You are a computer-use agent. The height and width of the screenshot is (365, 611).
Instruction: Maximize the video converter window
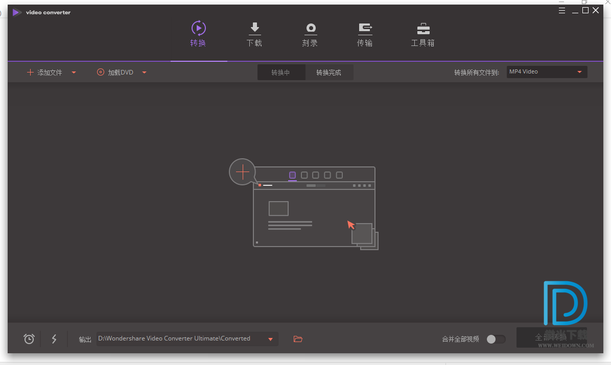tap(585, 11)
